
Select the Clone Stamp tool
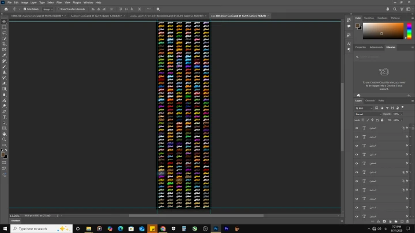4,72
